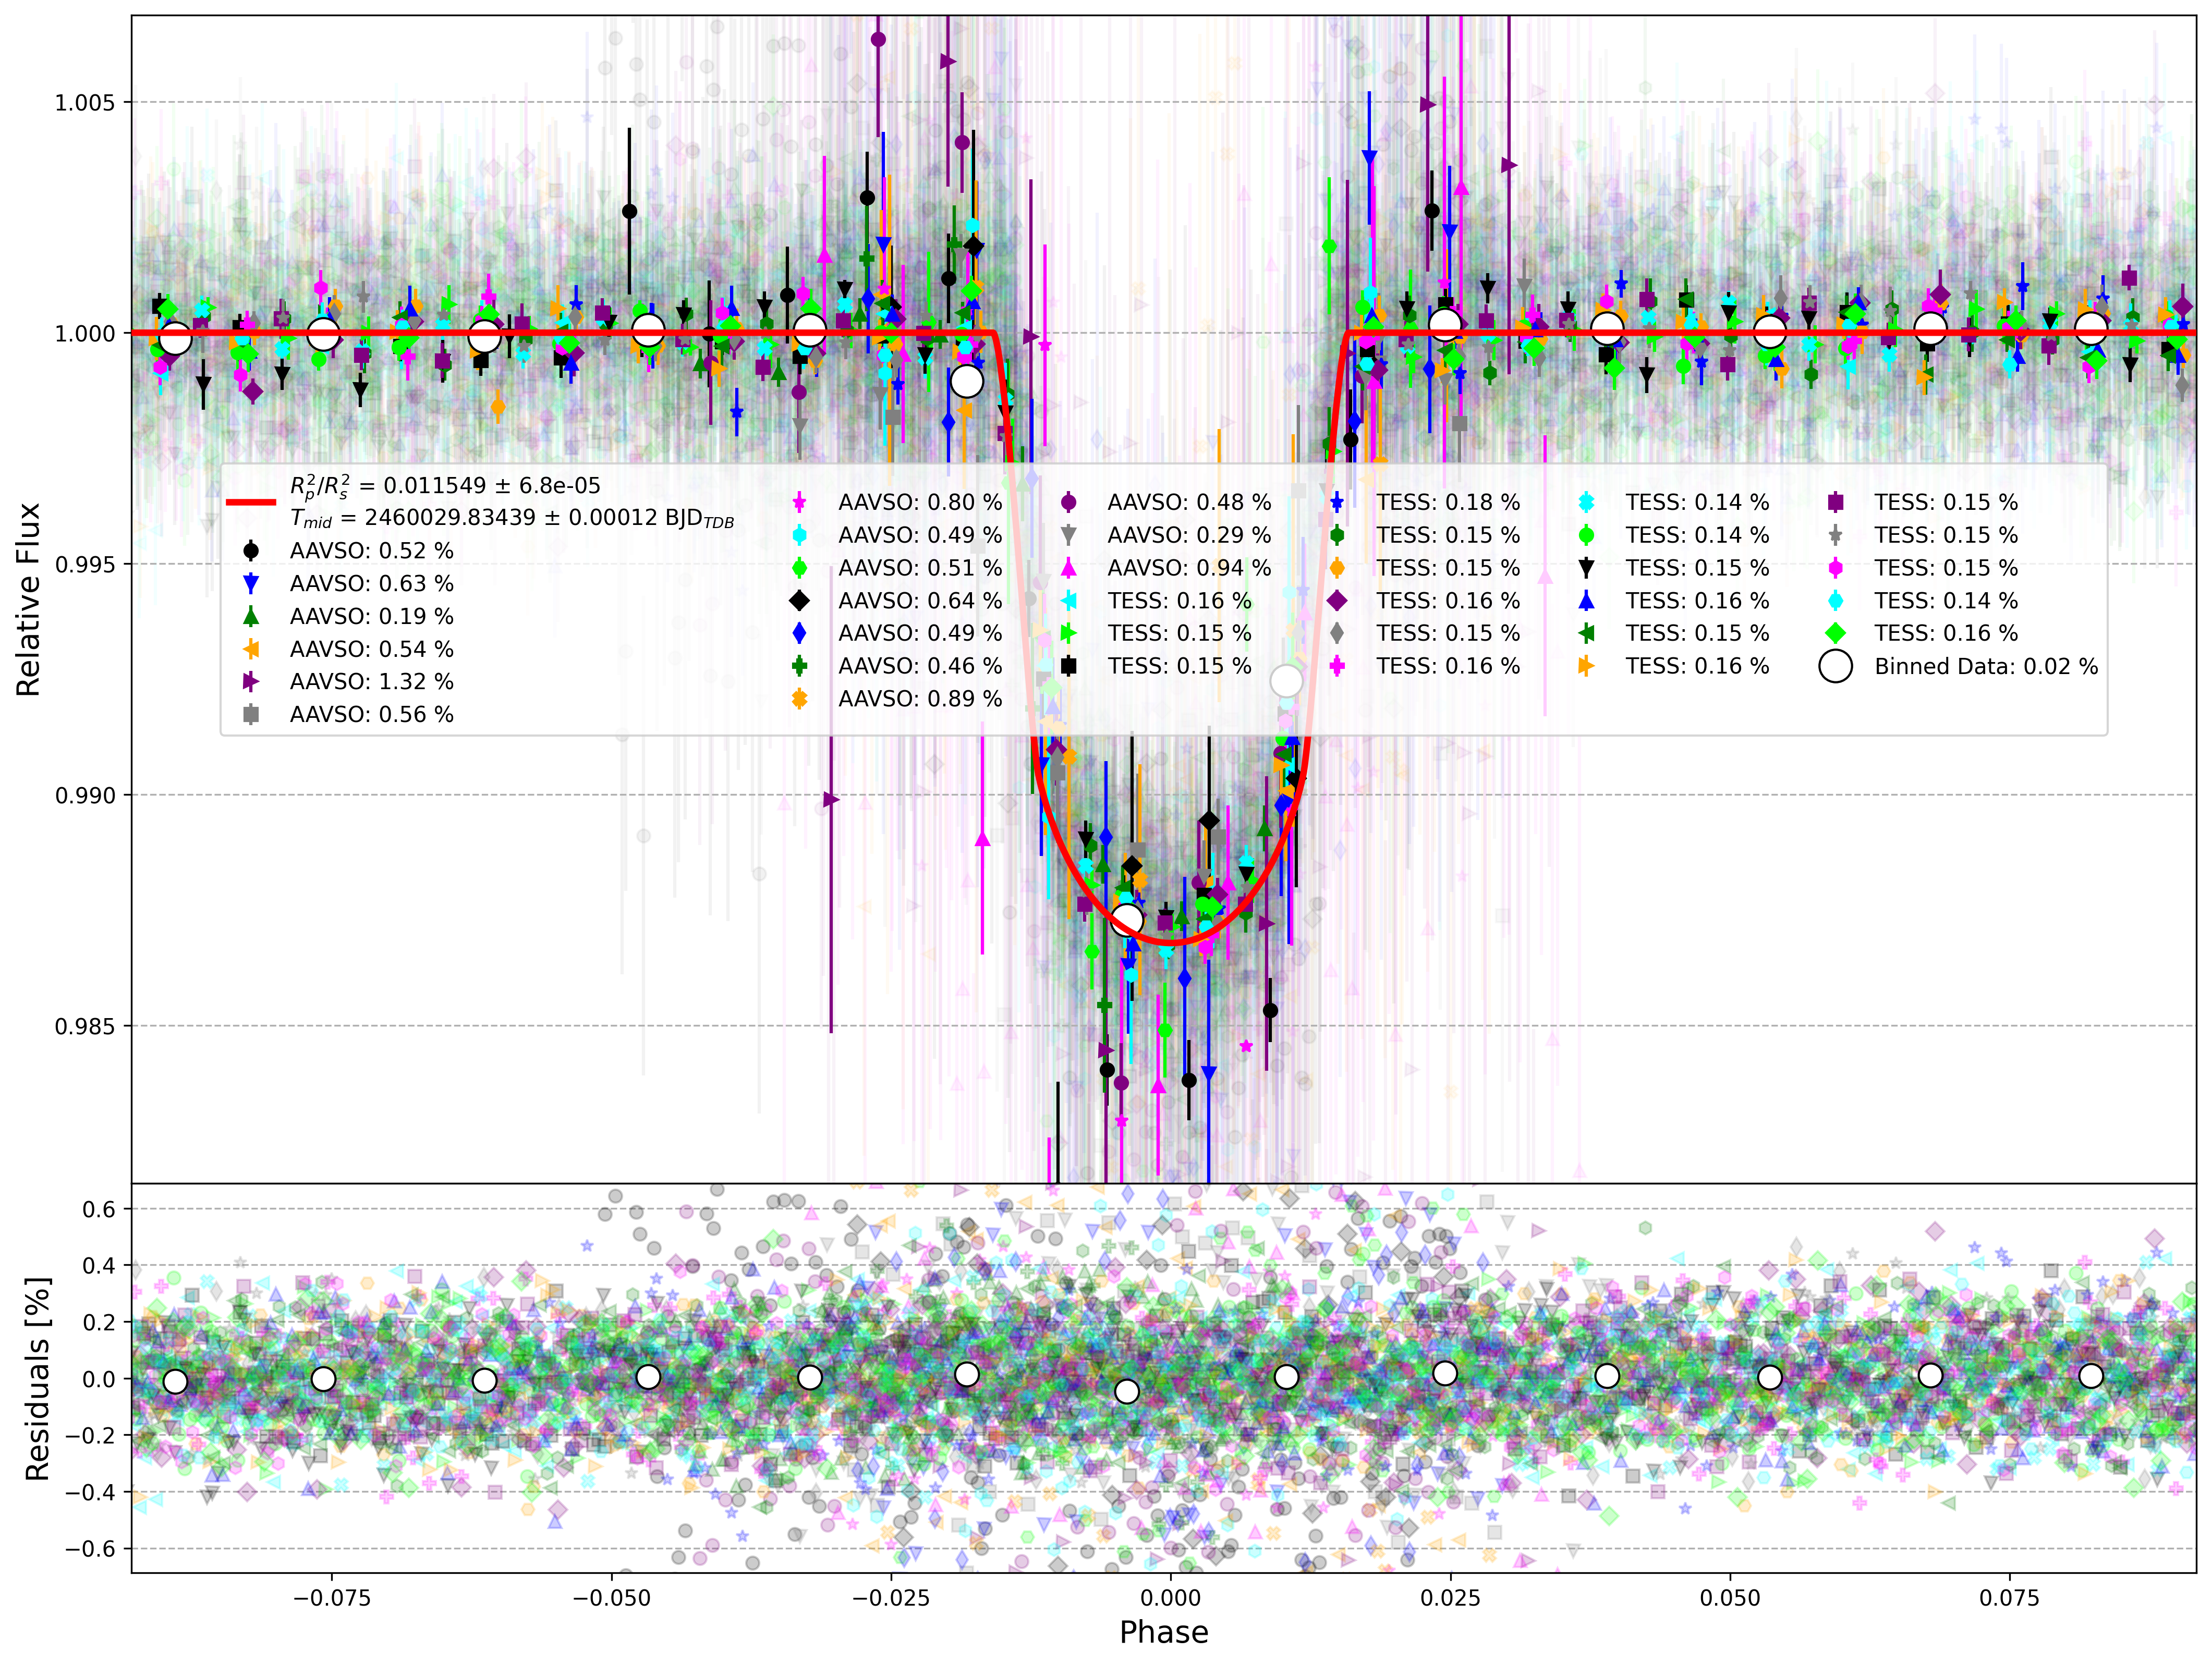Click the 'AAVSO: 1.32 %' legend label
The image size is (2212, 1664).
371,682
